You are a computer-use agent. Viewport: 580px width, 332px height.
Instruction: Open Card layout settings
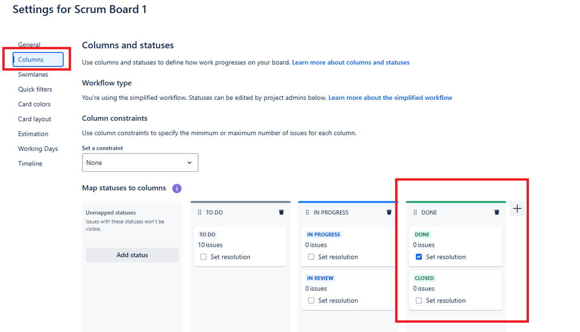point(34,119)
